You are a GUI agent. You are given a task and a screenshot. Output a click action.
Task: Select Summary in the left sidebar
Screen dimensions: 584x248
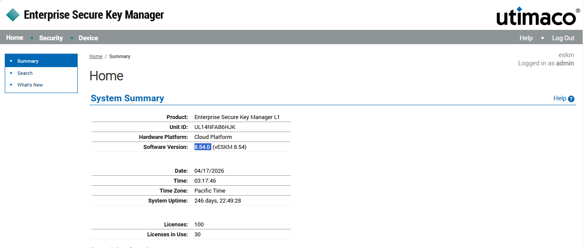point(41,61)
